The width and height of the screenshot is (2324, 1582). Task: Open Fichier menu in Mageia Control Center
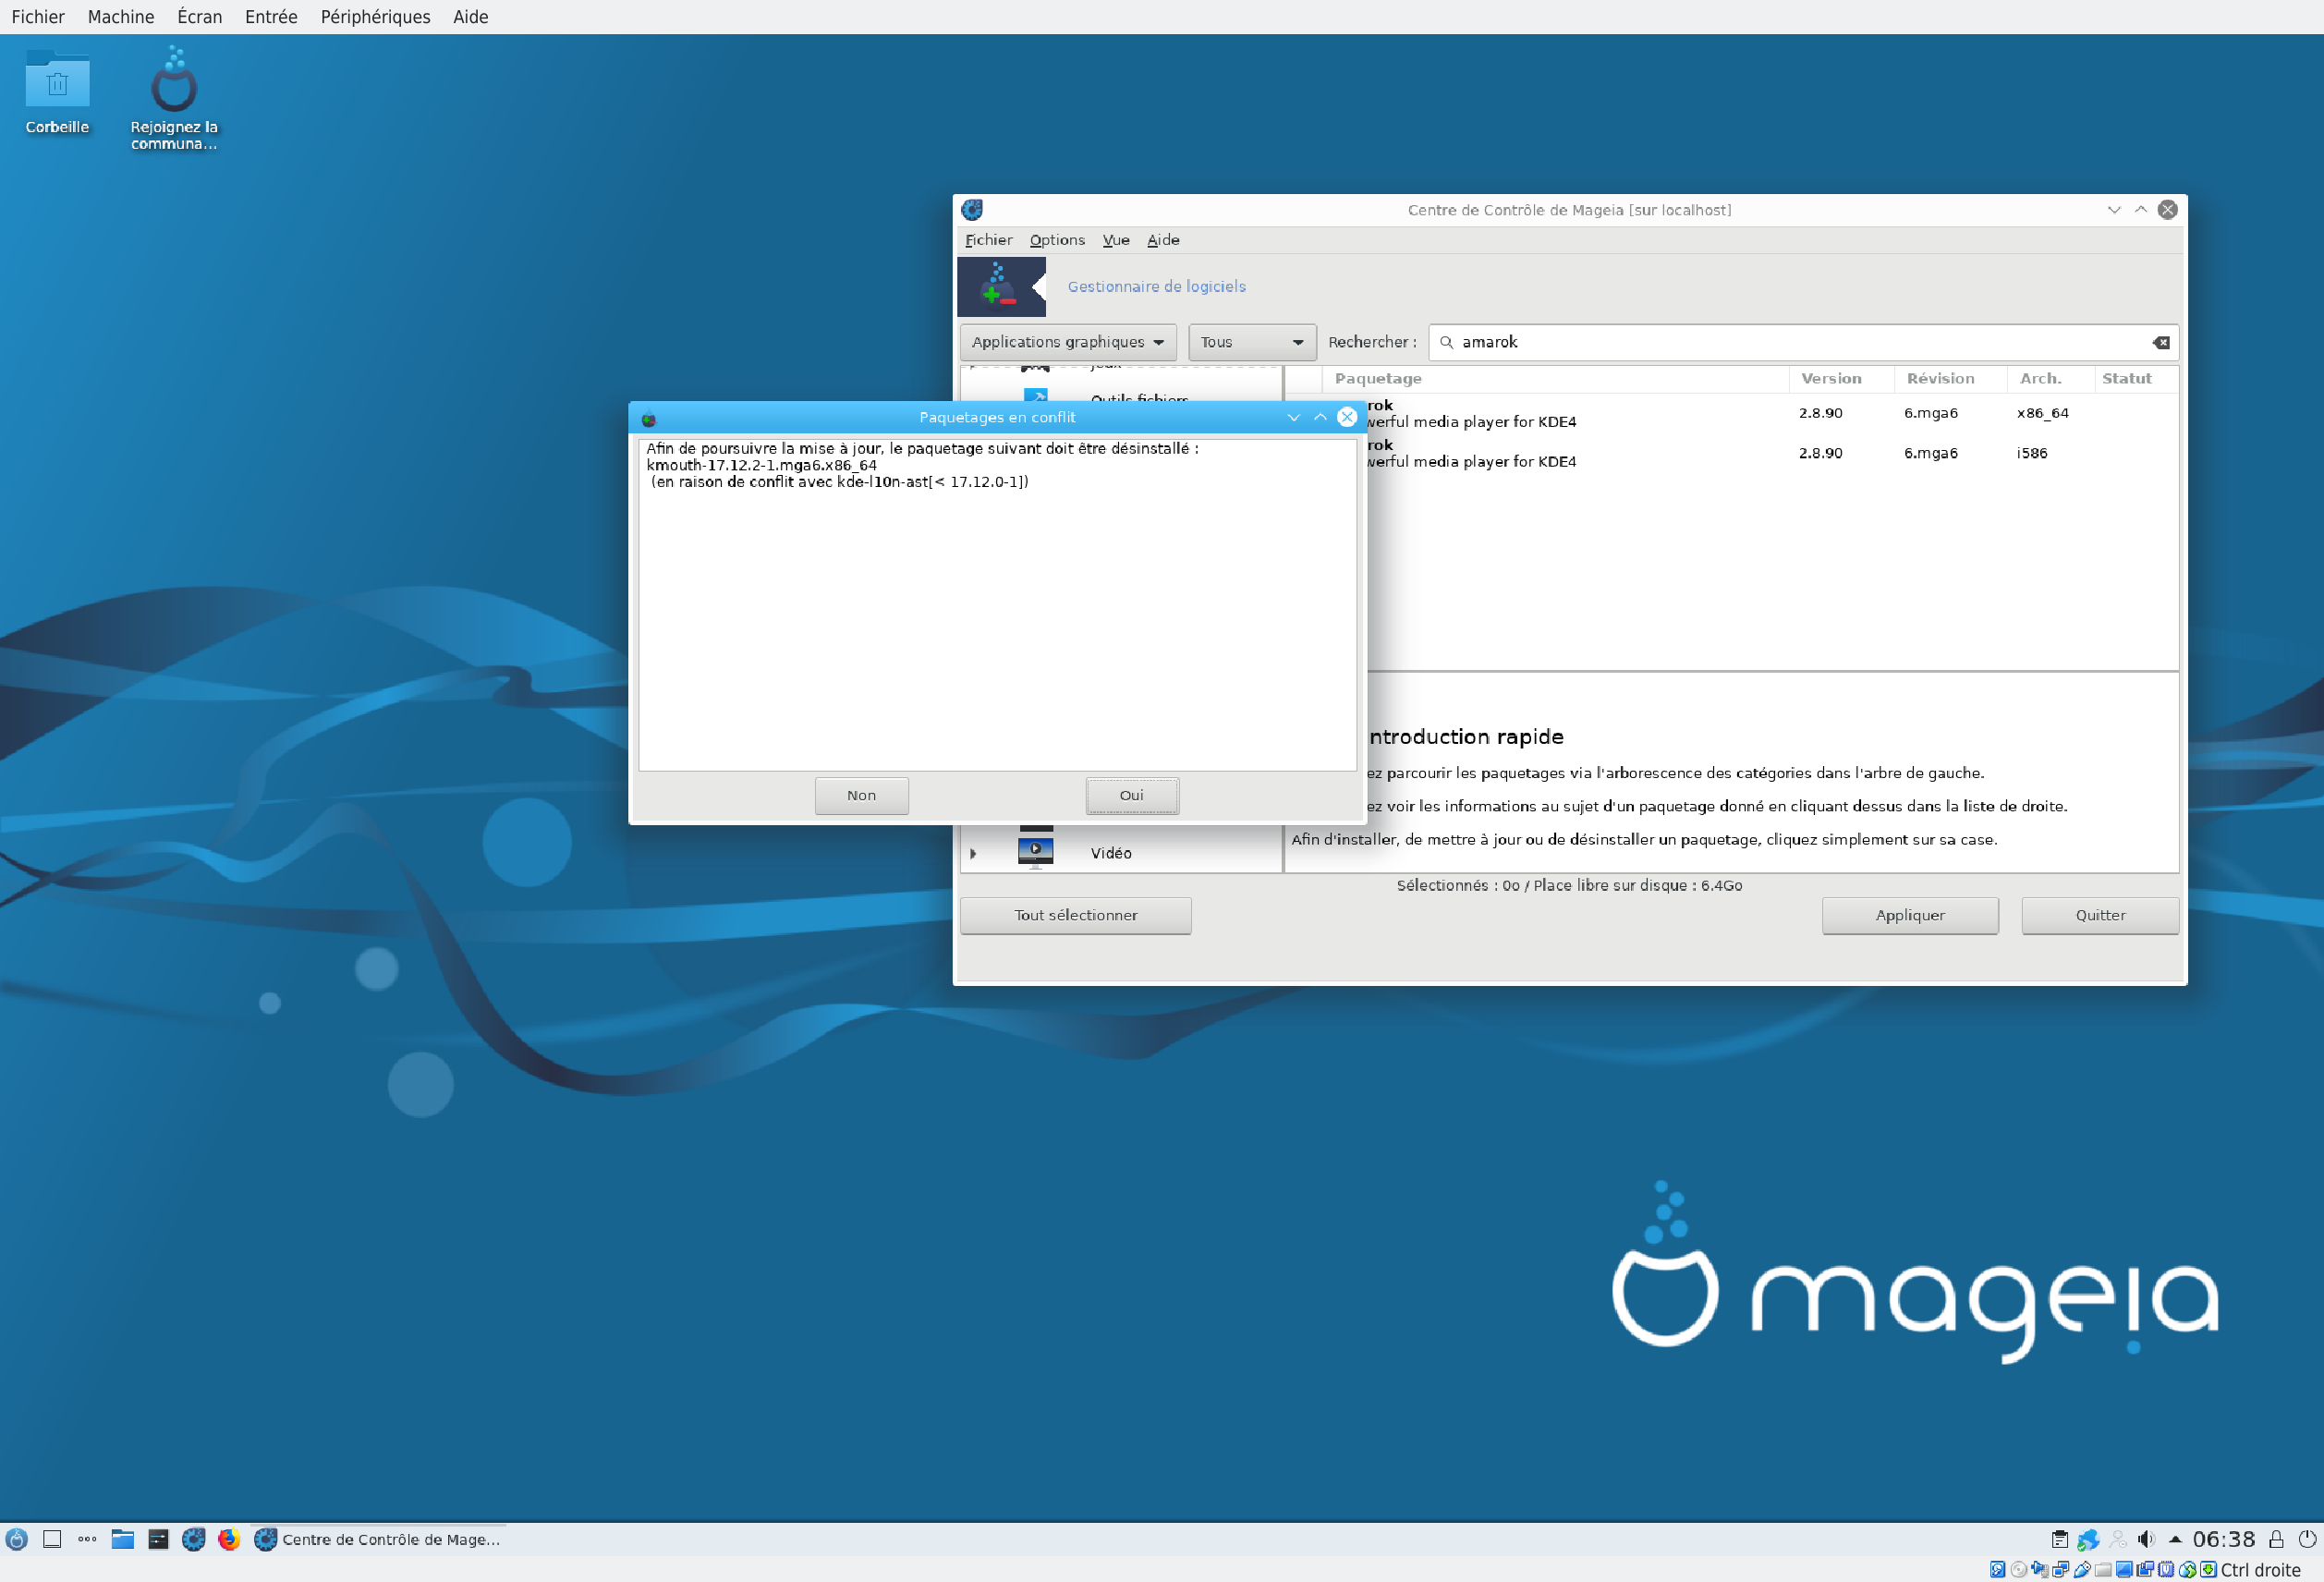coord(988,240)
